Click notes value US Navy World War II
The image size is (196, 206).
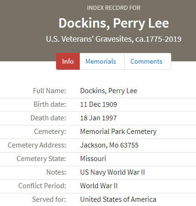[x=112, y=172]
